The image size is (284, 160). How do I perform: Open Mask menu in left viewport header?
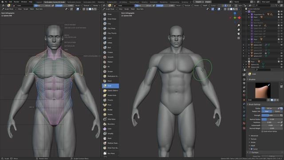click(x=32, y=9)
